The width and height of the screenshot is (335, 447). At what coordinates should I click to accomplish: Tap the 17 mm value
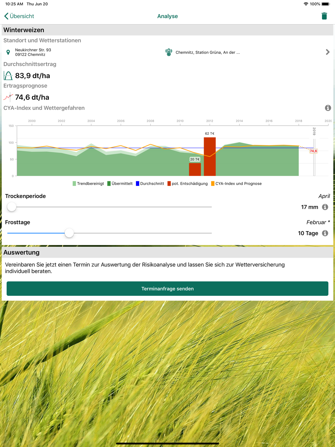tap(310, 207)
